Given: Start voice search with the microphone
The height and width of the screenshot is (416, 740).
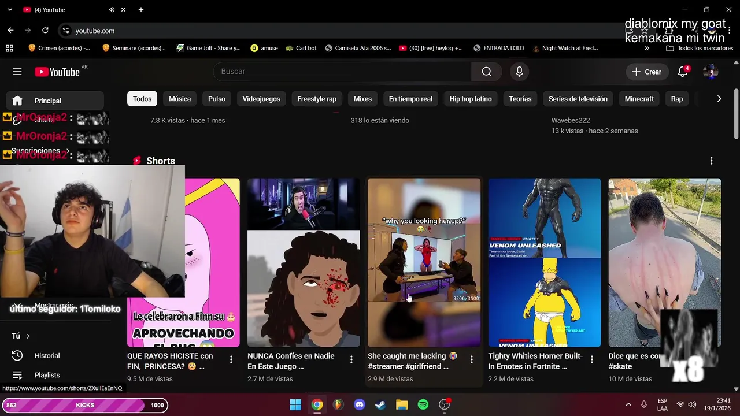Looking at the screenshot, I should pos(519,72).
